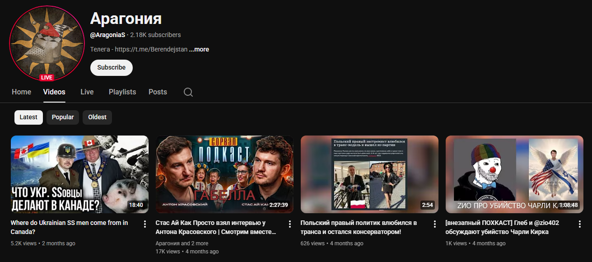Screen dimensions: 592x262
Task: Open menu for Стас Ай Как Просто video
Action: (x=290, y=224)
